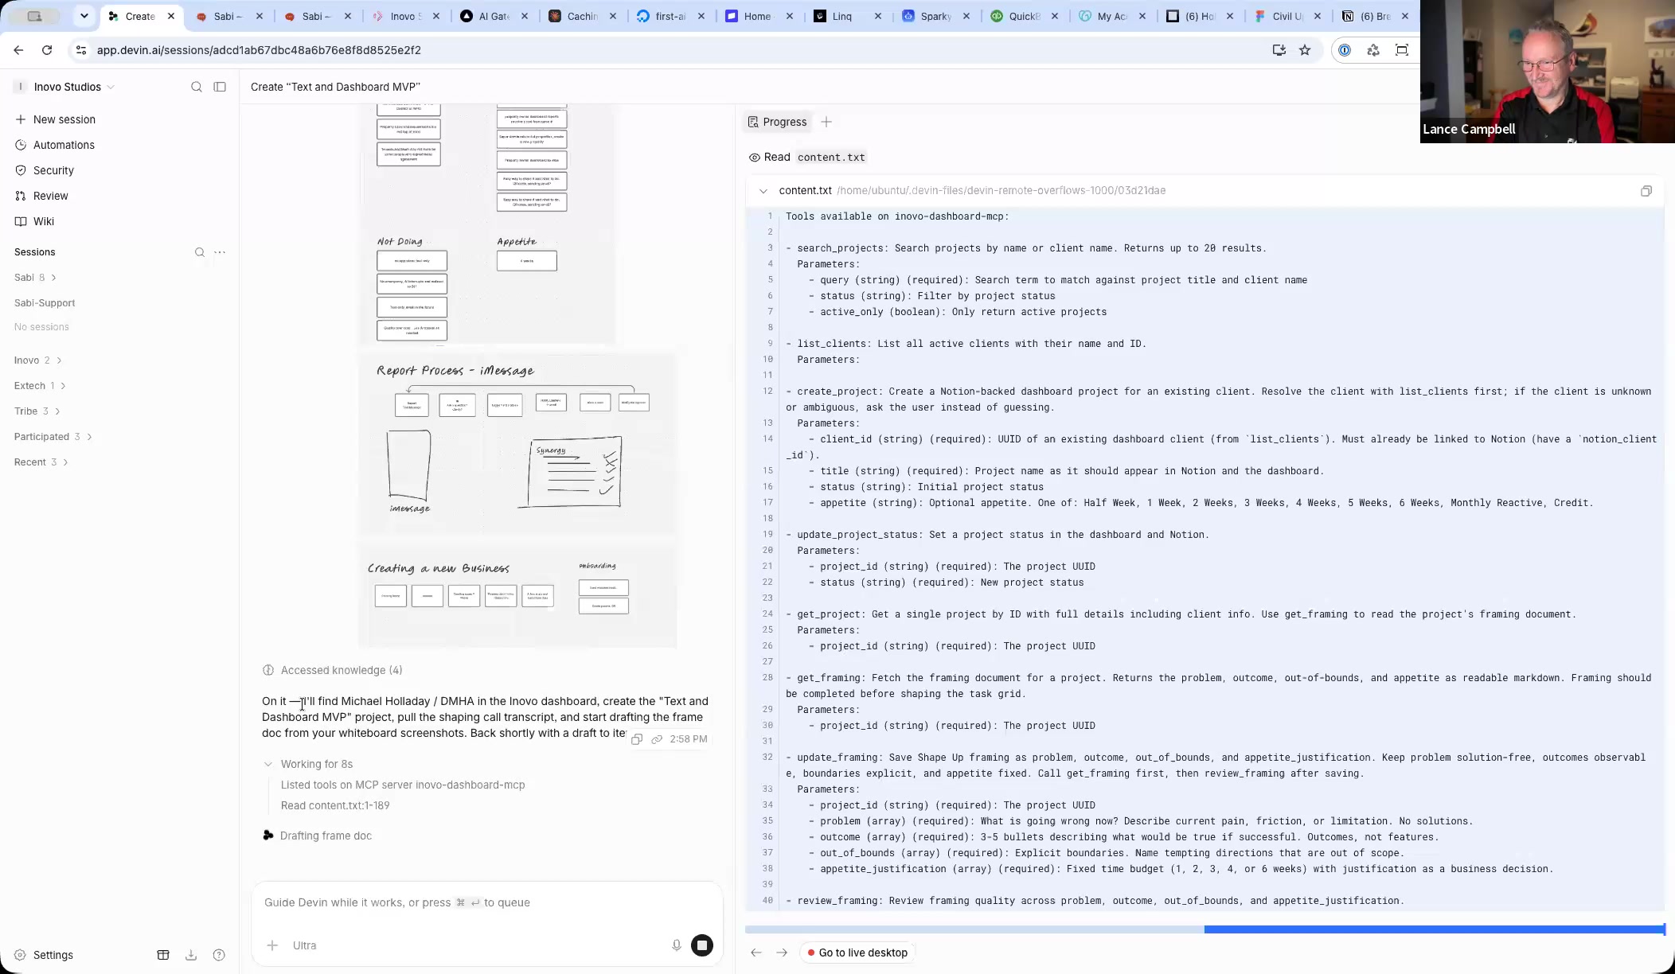The height and width of the screenshot is (974, 1675).
Task: Open the Sessions more options ellipsis
Action: click(x=220, y=252)
